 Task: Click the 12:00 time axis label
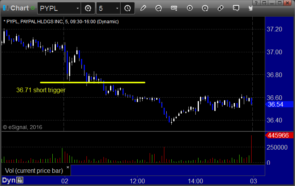point(137,181)
